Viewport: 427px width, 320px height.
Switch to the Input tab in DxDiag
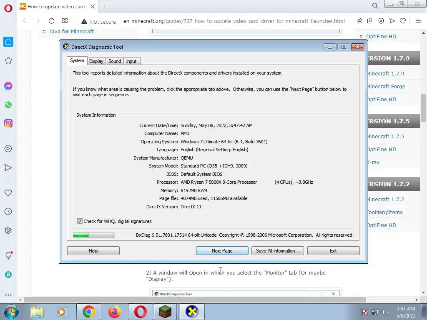[x=131, y=61]
